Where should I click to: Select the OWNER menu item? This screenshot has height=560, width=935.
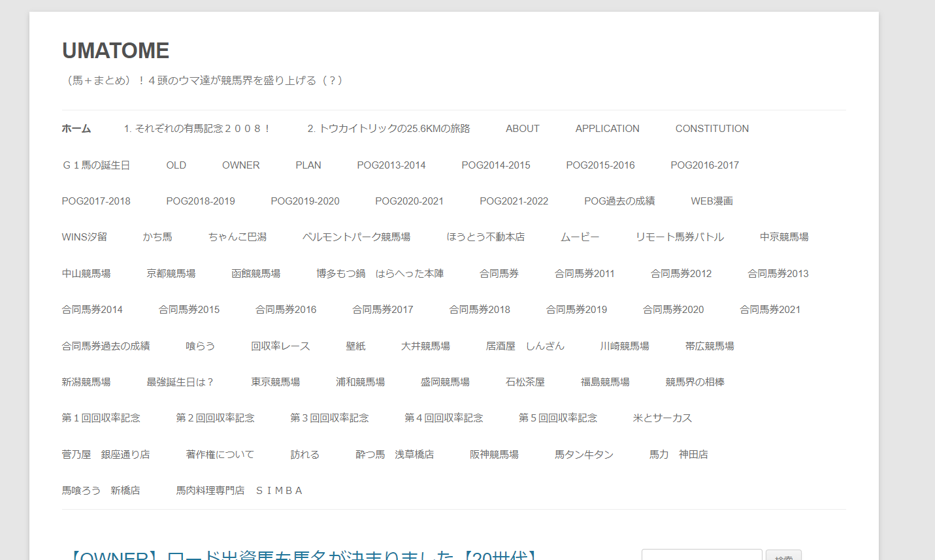240,165
